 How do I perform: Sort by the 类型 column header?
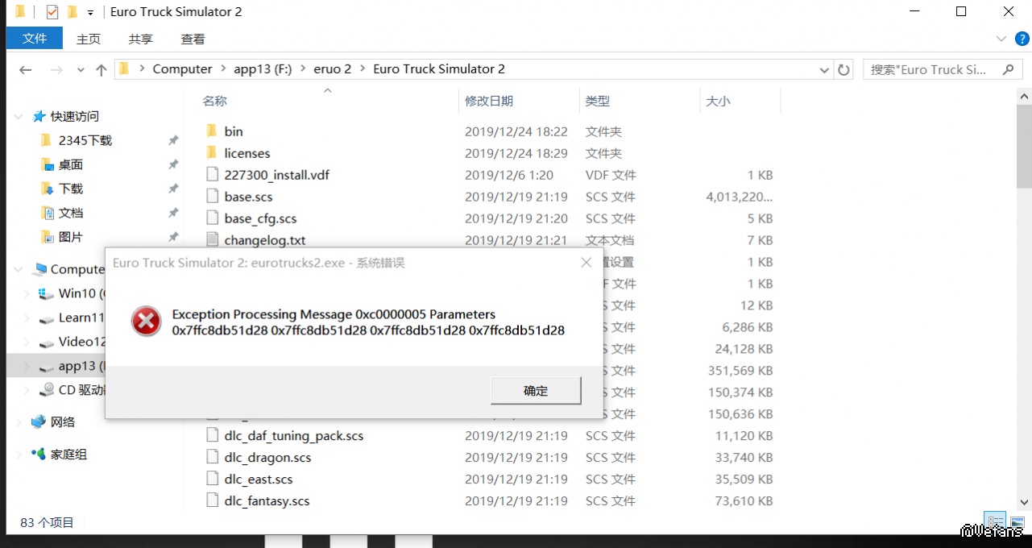(x=598, y=101)
